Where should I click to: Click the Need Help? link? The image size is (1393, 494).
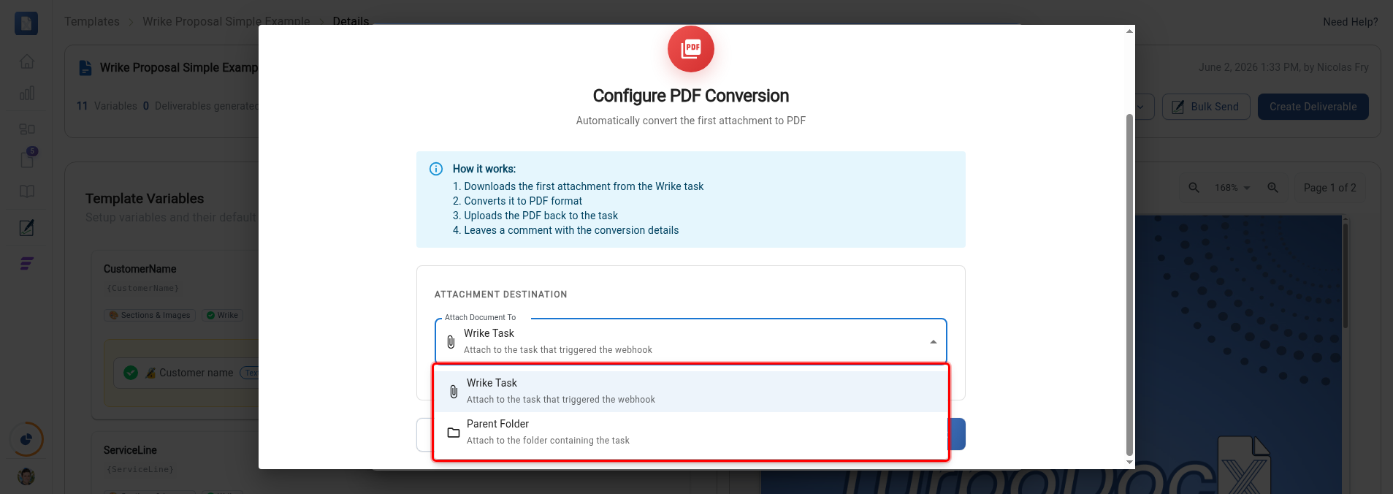[x=1350, y=22]
